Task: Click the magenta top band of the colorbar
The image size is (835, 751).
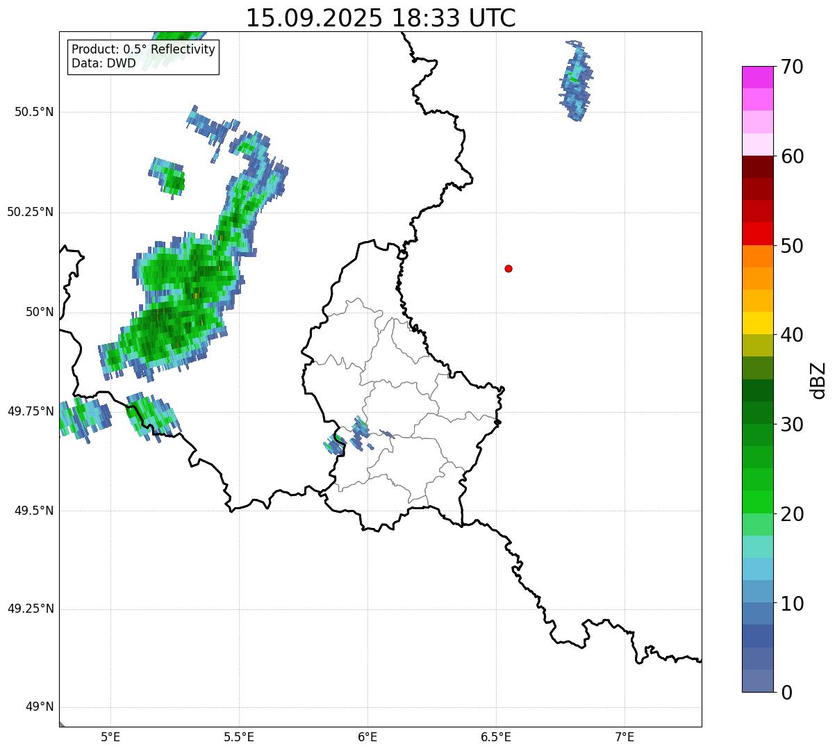Action: tap(757, 77)
